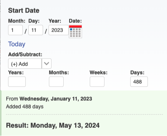Click the Days: field label

pyautogui.click(x=137, y=73)
